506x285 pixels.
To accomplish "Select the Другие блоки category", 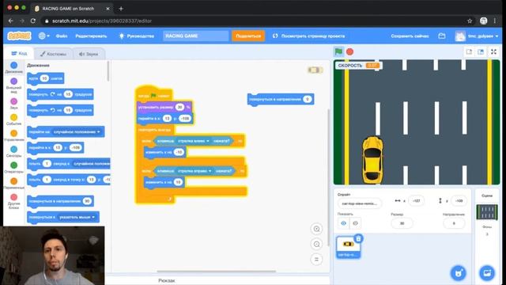I will (x=14, y=201).
